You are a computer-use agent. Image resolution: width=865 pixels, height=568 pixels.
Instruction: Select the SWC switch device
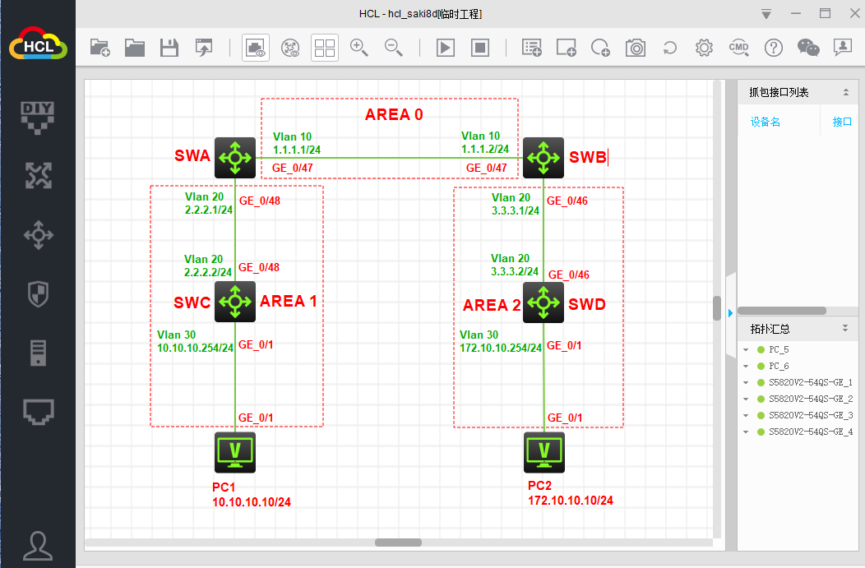coord(235,302)
